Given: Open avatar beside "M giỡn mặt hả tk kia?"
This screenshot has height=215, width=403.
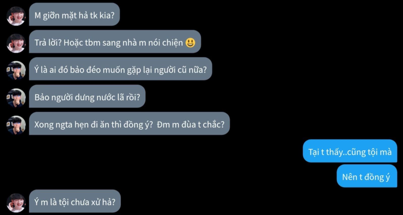Looking at the screenshot, I should (x=16, y=16).
